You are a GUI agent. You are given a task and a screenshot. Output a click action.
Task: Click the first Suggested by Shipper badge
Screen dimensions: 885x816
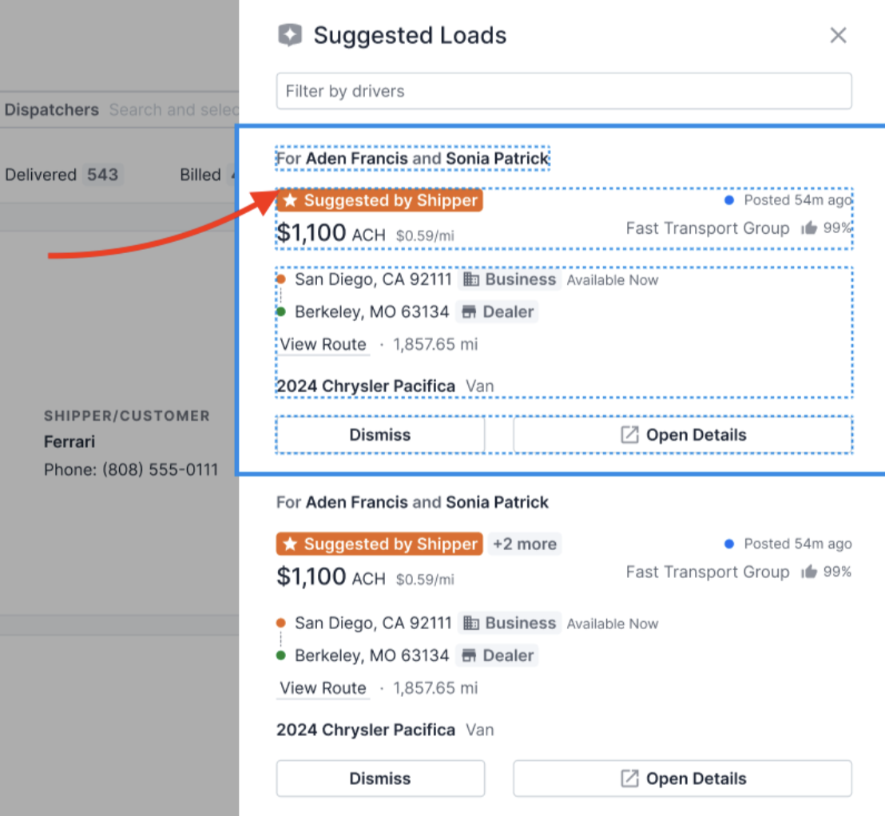pyautogui.click(x=379, y=200)
